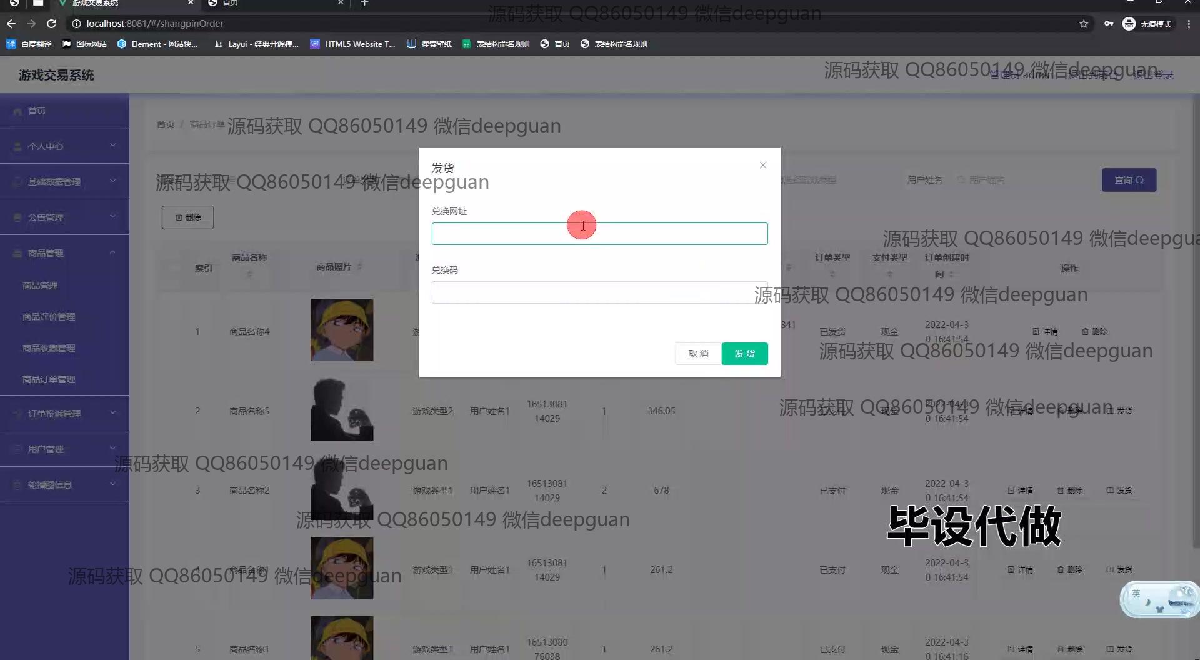
Task: Click the 用户姓名 search field
Action: 1019,180
